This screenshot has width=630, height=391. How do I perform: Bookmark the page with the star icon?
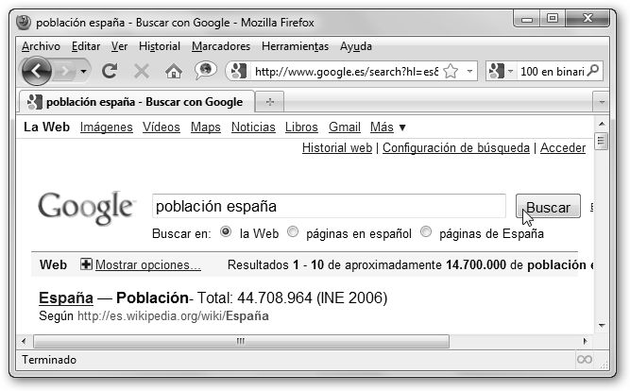[x=451, y=71]
